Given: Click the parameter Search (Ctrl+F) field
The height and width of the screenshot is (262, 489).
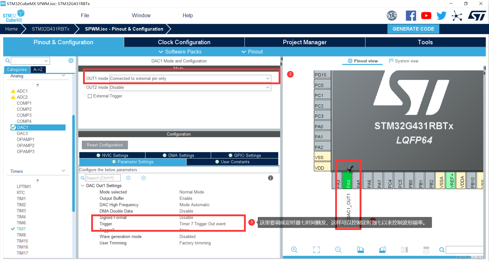Looking at the screenshot, I should [103, 178].
